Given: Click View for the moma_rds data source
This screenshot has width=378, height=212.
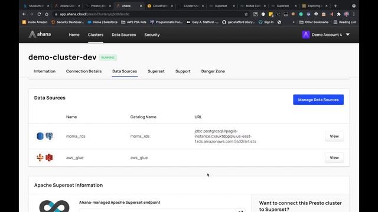Looking at the screenshot, I should pos(334,136).
